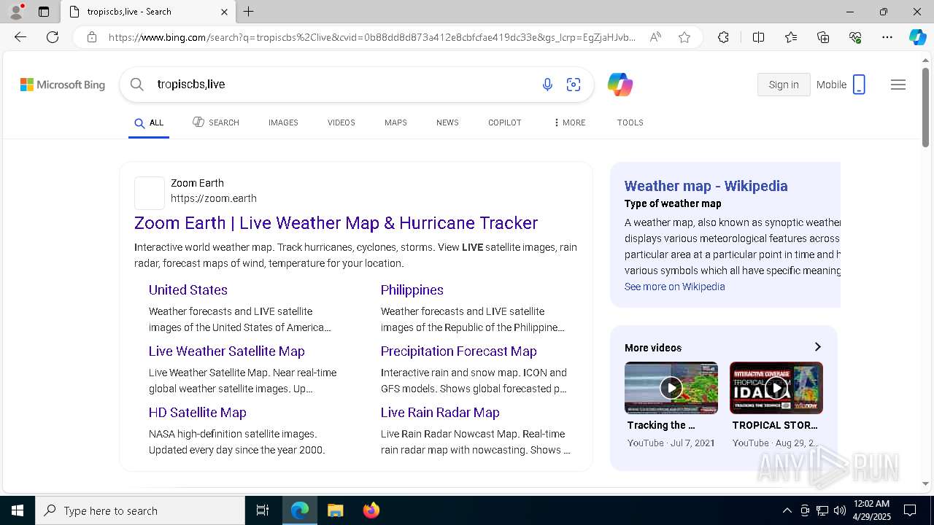Focus the browser address bar URL
This screenshot has height=525, width=934.
372,37
